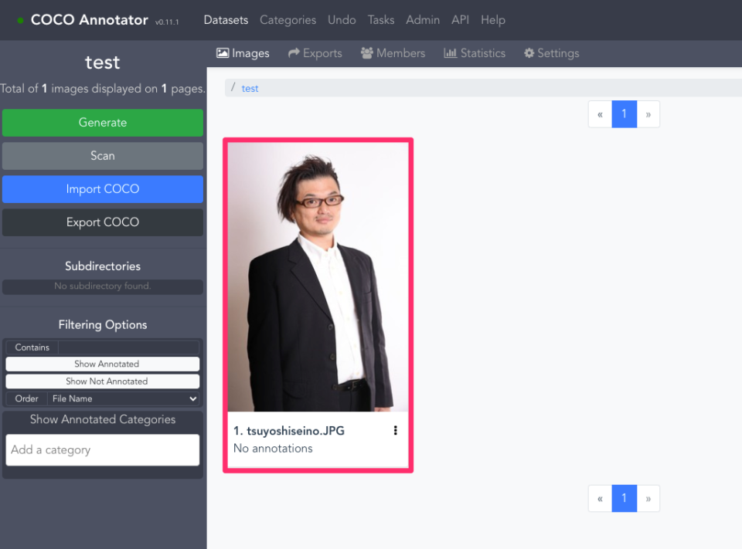
Task: Open dataset Settings with the gear icon
Action: 529,53
